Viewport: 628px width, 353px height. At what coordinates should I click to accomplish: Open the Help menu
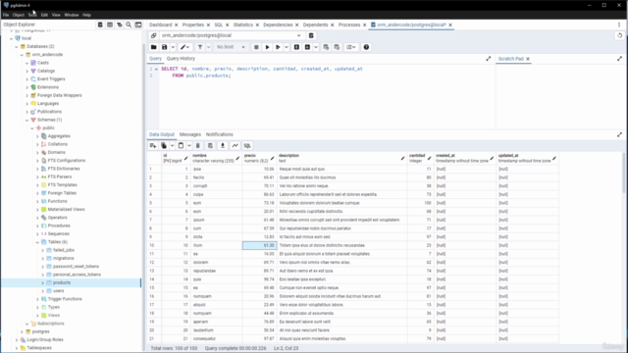coord(86,15)
